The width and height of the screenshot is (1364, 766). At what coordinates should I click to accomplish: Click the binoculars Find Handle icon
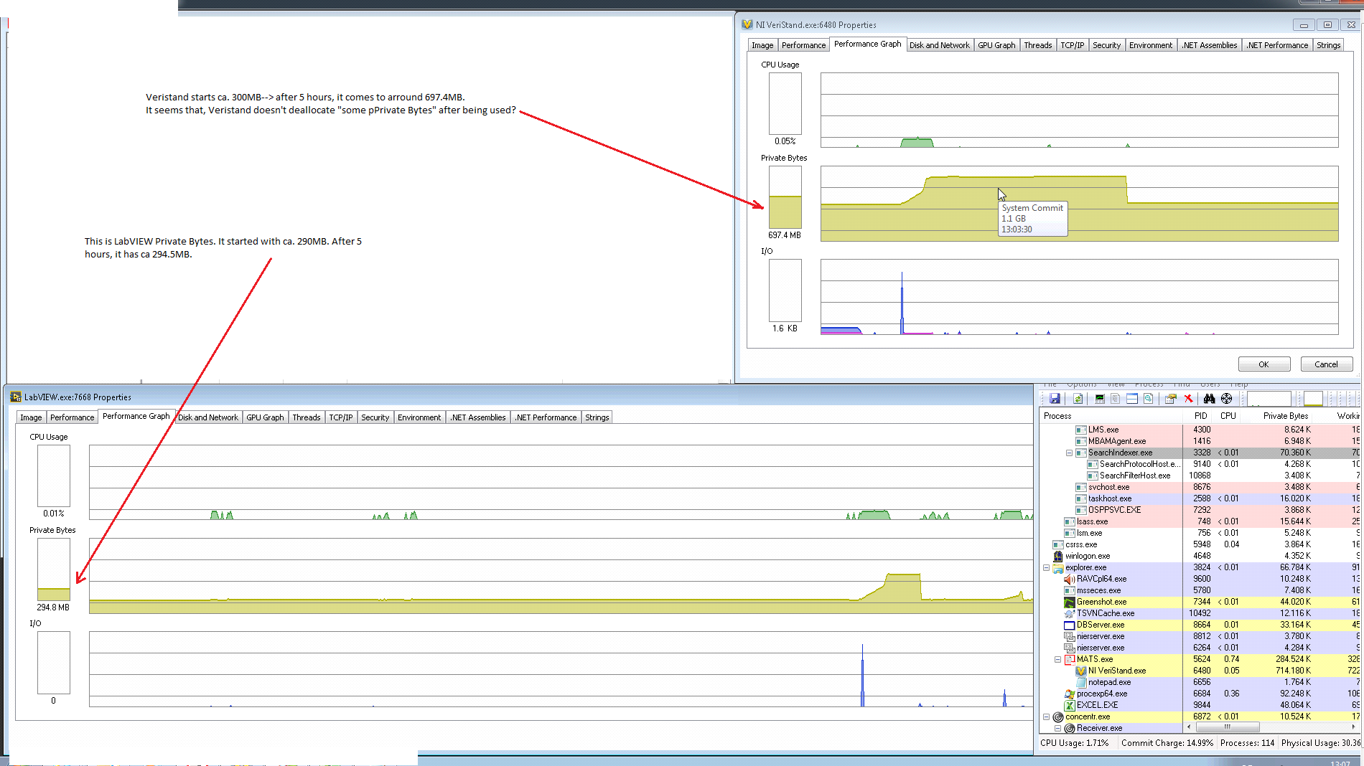pyautogui.click(x=1210, y=399)
